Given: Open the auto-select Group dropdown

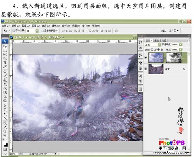Looking at the screenshot, I should point(37,31).
